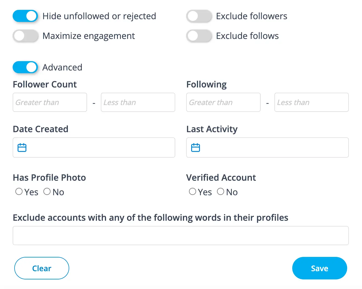Focus Follower Count Greater than field
362x289 pixels.
coord(50,102)
